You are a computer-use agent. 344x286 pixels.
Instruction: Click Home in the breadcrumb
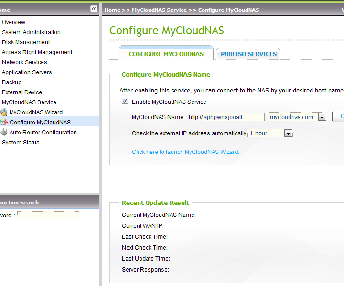(x=112, y=10)
